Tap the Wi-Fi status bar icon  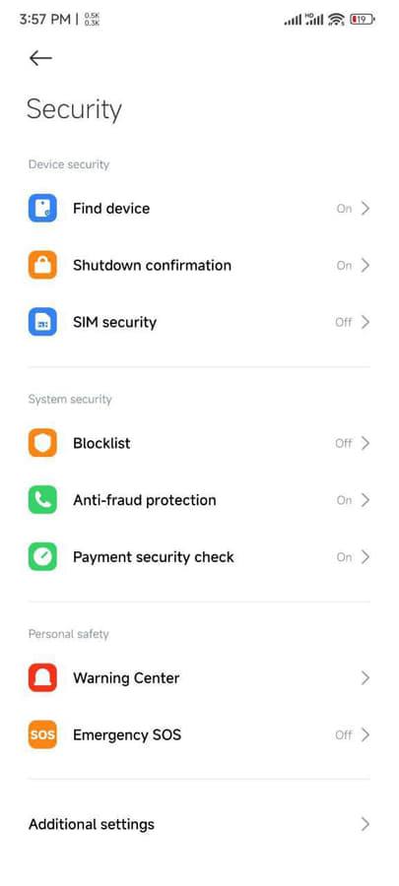click(x=336, y=20)
